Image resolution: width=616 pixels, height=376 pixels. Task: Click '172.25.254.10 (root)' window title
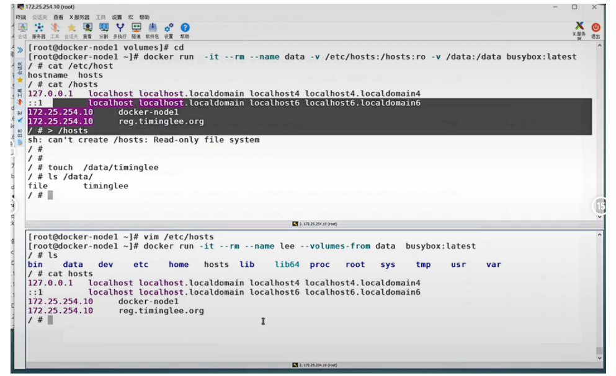pyautogui.click(x=50, y=7)
